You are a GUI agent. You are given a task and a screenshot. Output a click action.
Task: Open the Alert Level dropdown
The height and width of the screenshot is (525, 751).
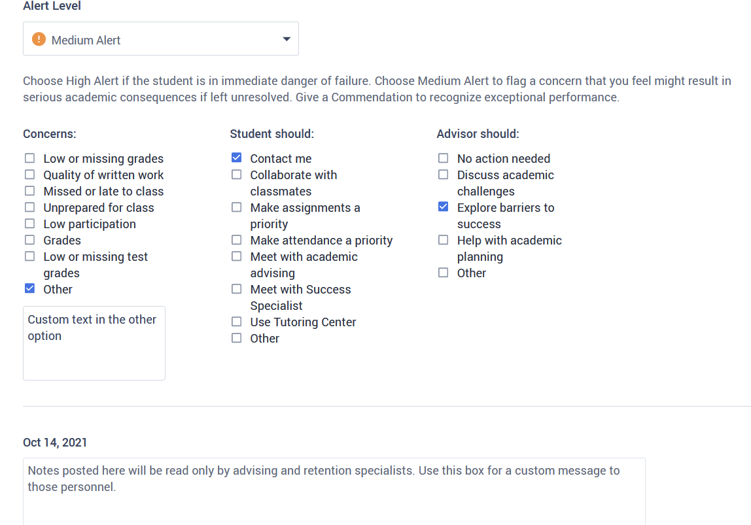coord(160,39)
